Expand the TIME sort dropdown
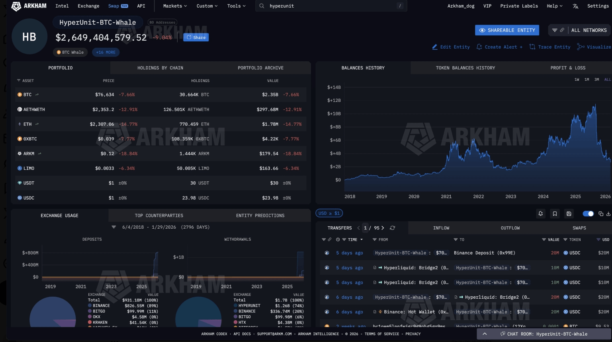Viewport: 612px width, 342px height. click(x=362, y=239)
